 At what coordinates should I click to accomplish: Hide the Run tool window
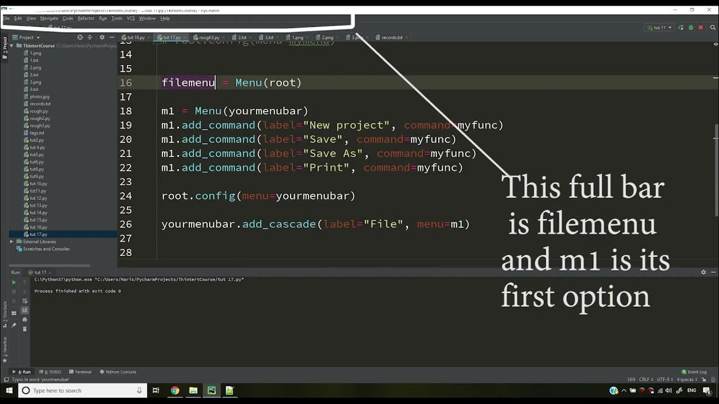[x=713, y=272]
